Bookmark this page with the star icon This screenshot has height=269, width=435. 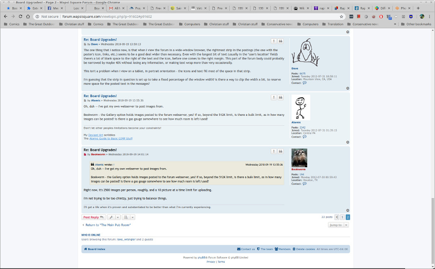pyautogui.click(x=341, y=17)
